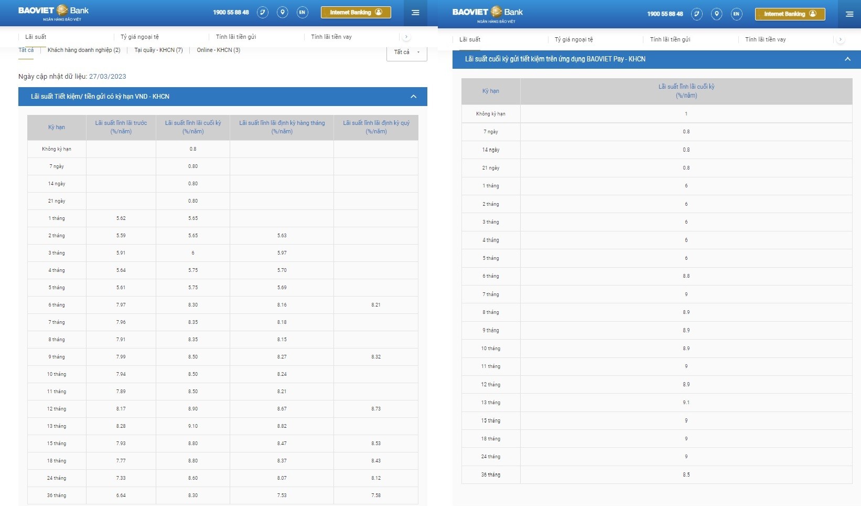861x506 pixels.
Task: Click Internet Banking button in left window
Action: (356, 13)
